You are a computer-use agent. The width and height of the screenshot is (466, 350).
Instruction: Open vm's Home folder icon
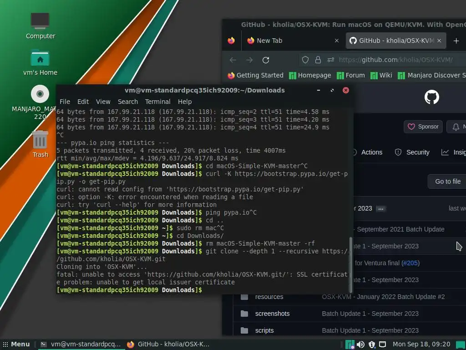pyautogui.click(x=40, y=62)
